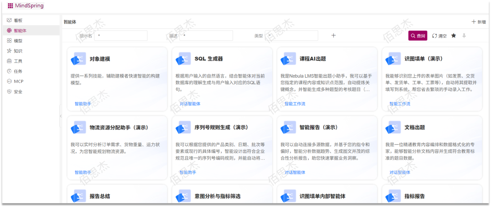Click the 清空 reset icon

[435, 36]
